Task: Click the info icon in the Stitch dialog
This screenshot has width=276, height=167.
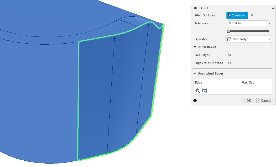Action: (x=195, y=100)
